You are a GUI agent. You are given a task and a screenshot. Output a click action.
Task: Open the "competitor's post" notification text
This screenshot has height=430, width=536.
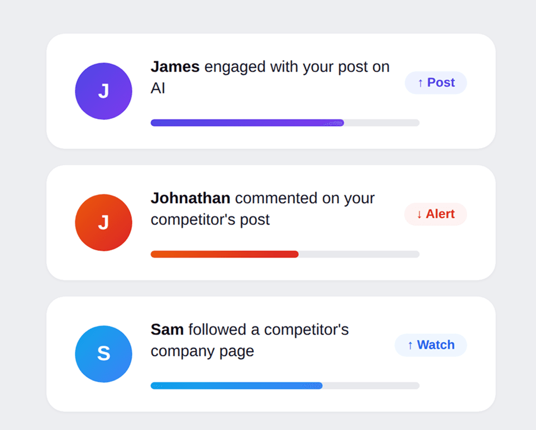(210, 220)
